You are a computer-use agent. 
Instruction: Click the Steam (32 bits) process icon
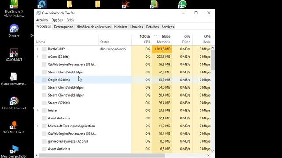coord(44,103)
